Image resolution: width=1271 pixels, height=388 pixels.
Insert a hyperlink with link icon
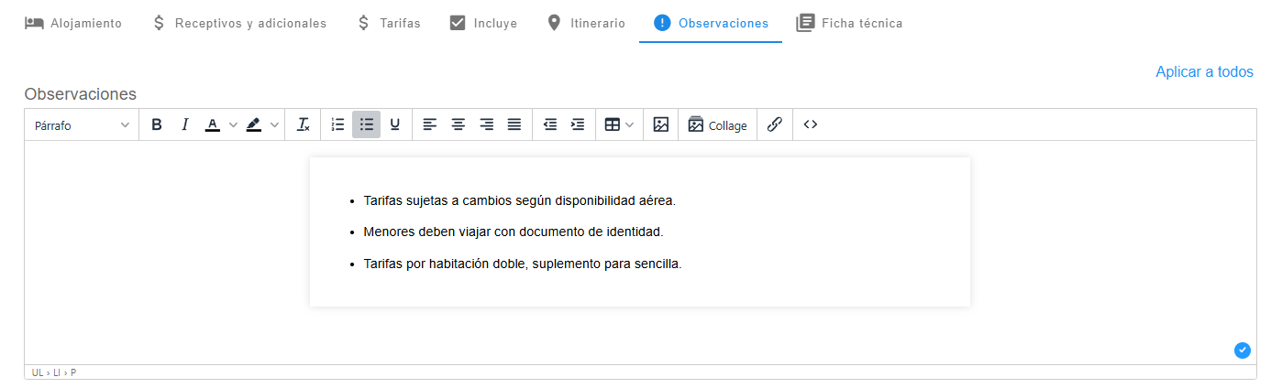coord(775,124)
